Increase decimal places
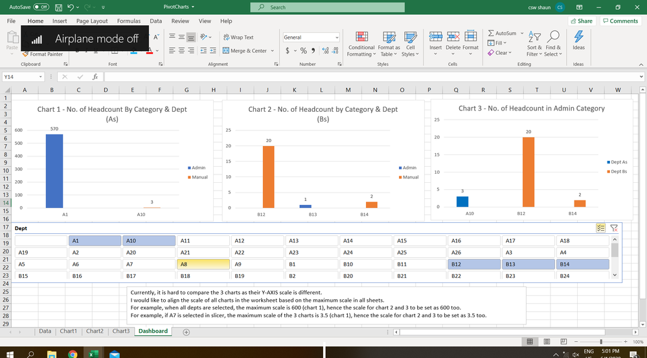Image resolution: width=647 pixels, height=358 pixels. 326,50
